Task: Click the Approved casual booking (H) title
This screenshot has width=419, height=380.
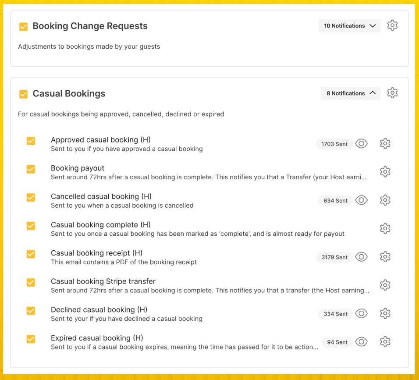Action: click(101, 140)
